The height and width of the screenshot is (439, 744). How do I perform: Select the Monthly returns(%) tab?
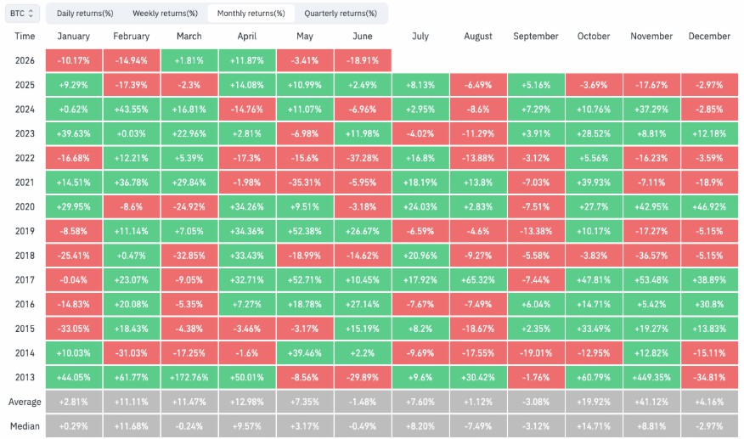(x=251, y=14)
